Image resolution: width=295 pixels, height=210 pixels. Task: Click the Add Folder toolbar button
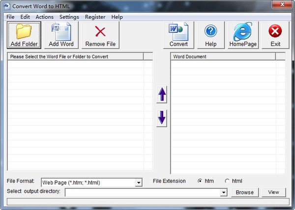click(24, 35)
